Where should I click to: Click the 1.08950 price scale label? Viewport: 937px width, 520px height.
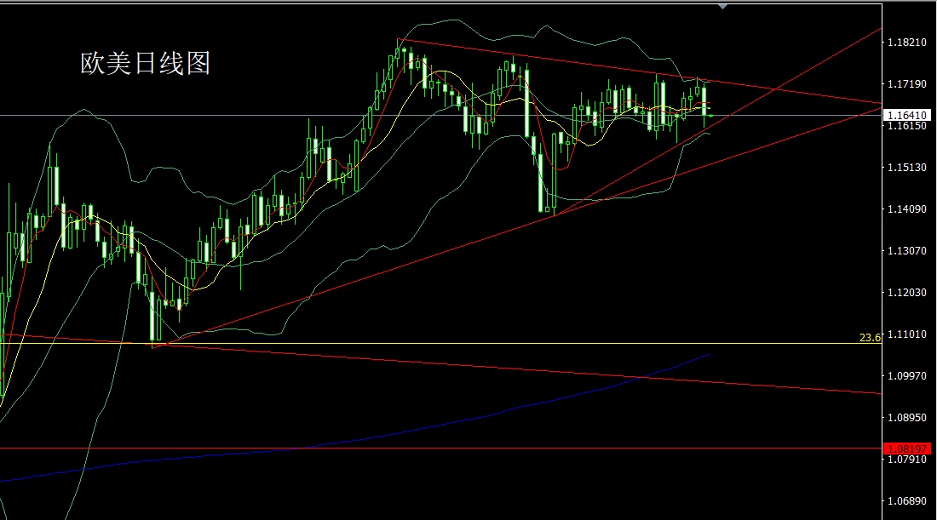pyautogui.click(x=907, y=417)
